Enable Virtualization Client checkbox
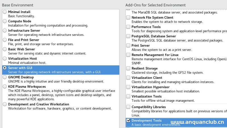This screenshot has height=128, width=227. click(128, 78)
